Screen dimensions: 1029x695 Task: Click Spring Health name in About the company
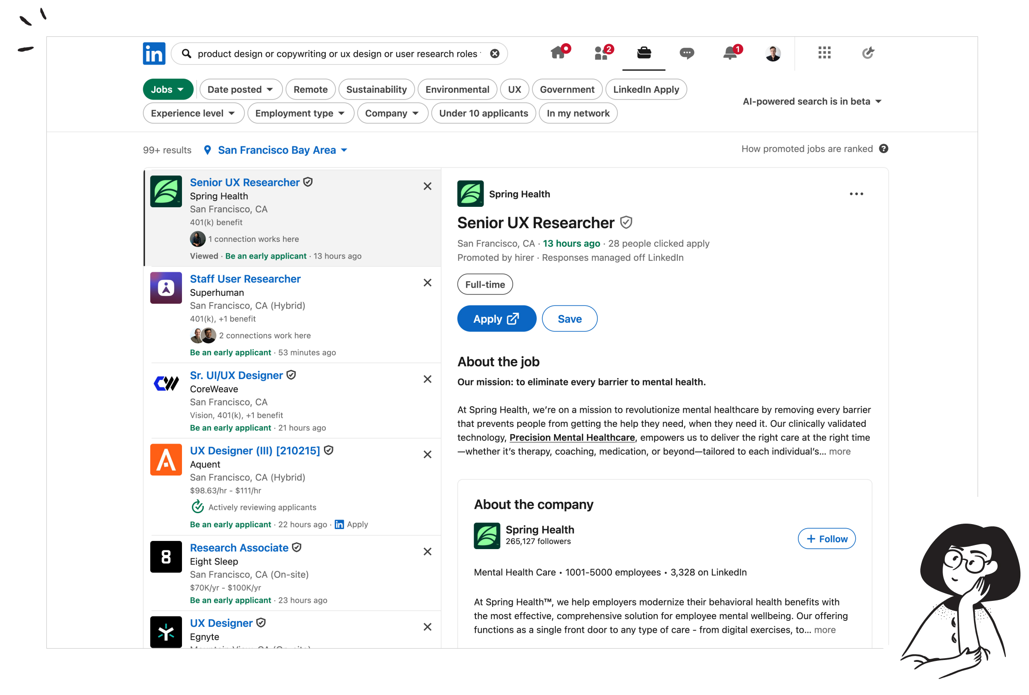[x=540, y=530]
